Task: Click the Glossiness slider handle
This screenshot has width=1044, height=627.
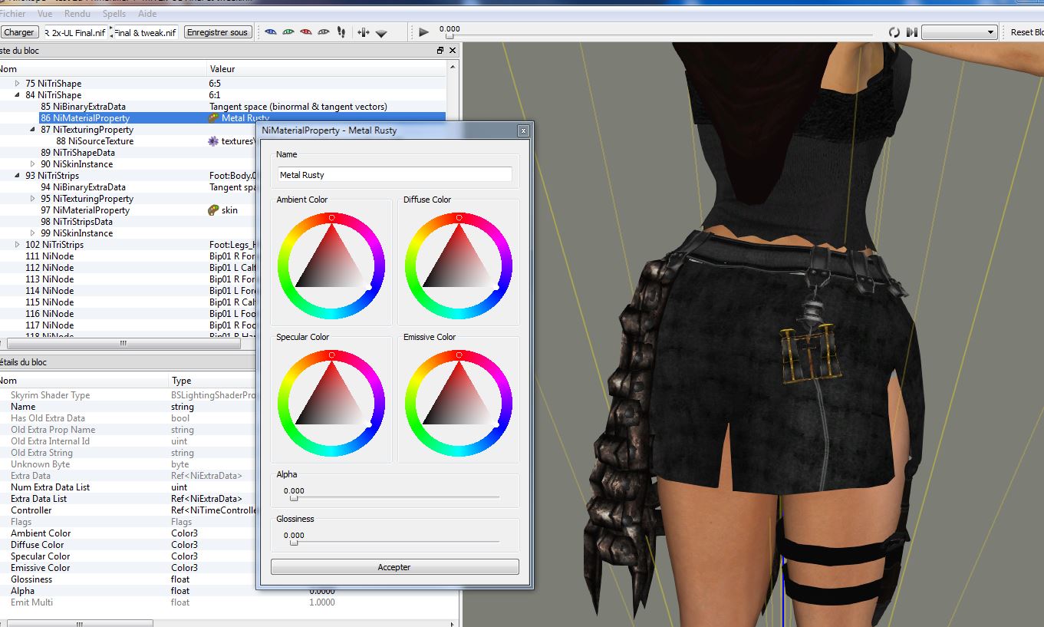Action: click(293, 543)
